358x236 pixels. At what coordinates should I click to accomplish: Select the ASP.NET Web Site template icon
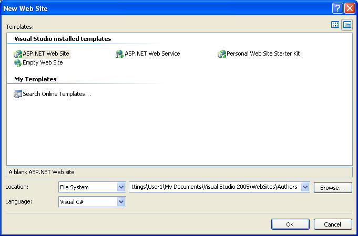click(x=18, y=53)
